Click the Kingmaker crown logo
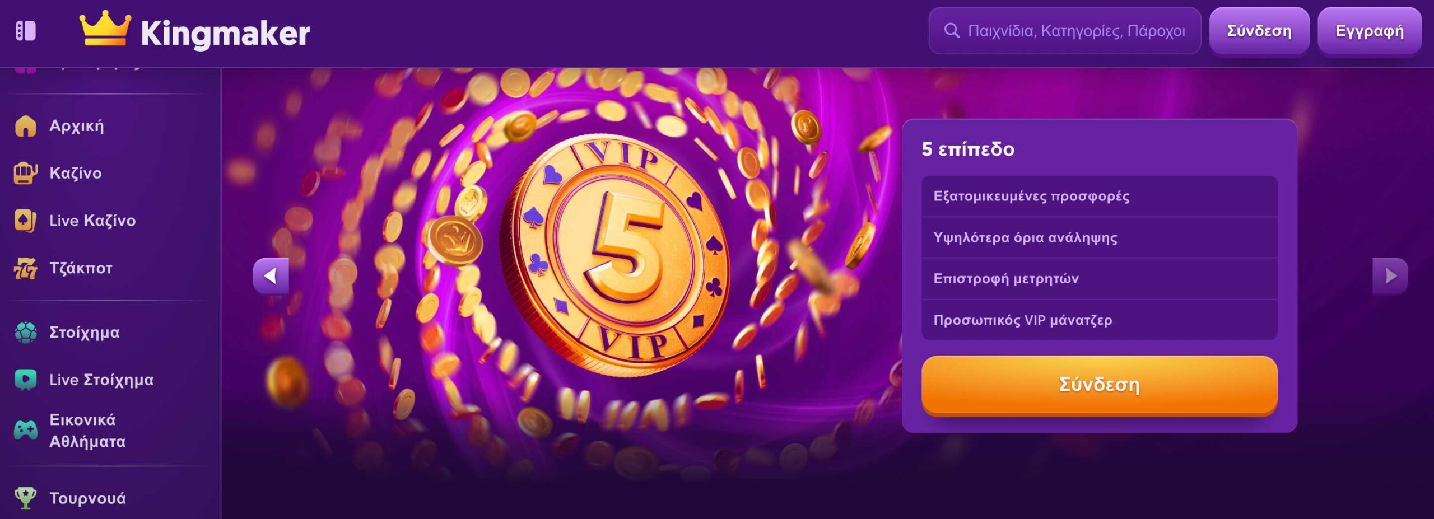Viewport: 1434px width, 519px height. (105, 29)
